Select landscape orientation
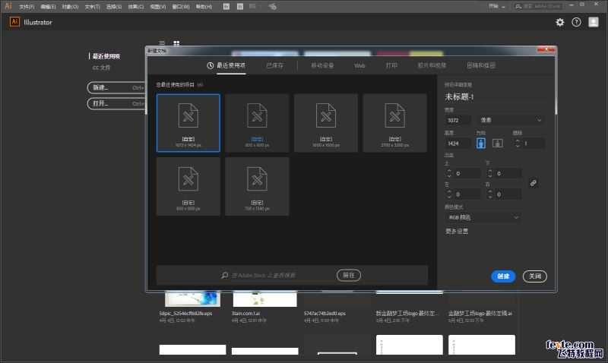The height and width of the screenshot is (363, 608). (x=497, y=143)
